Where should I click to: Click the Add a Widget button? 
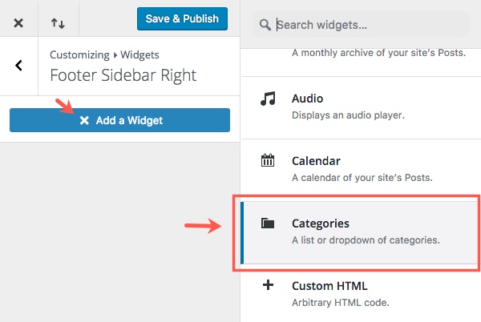119,120
